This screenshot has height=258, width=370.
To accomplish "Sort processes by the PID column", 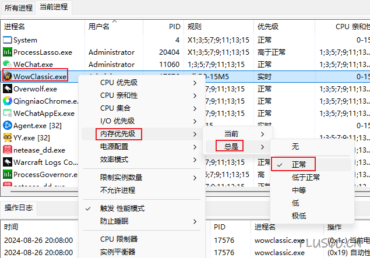I will [174, 27].
